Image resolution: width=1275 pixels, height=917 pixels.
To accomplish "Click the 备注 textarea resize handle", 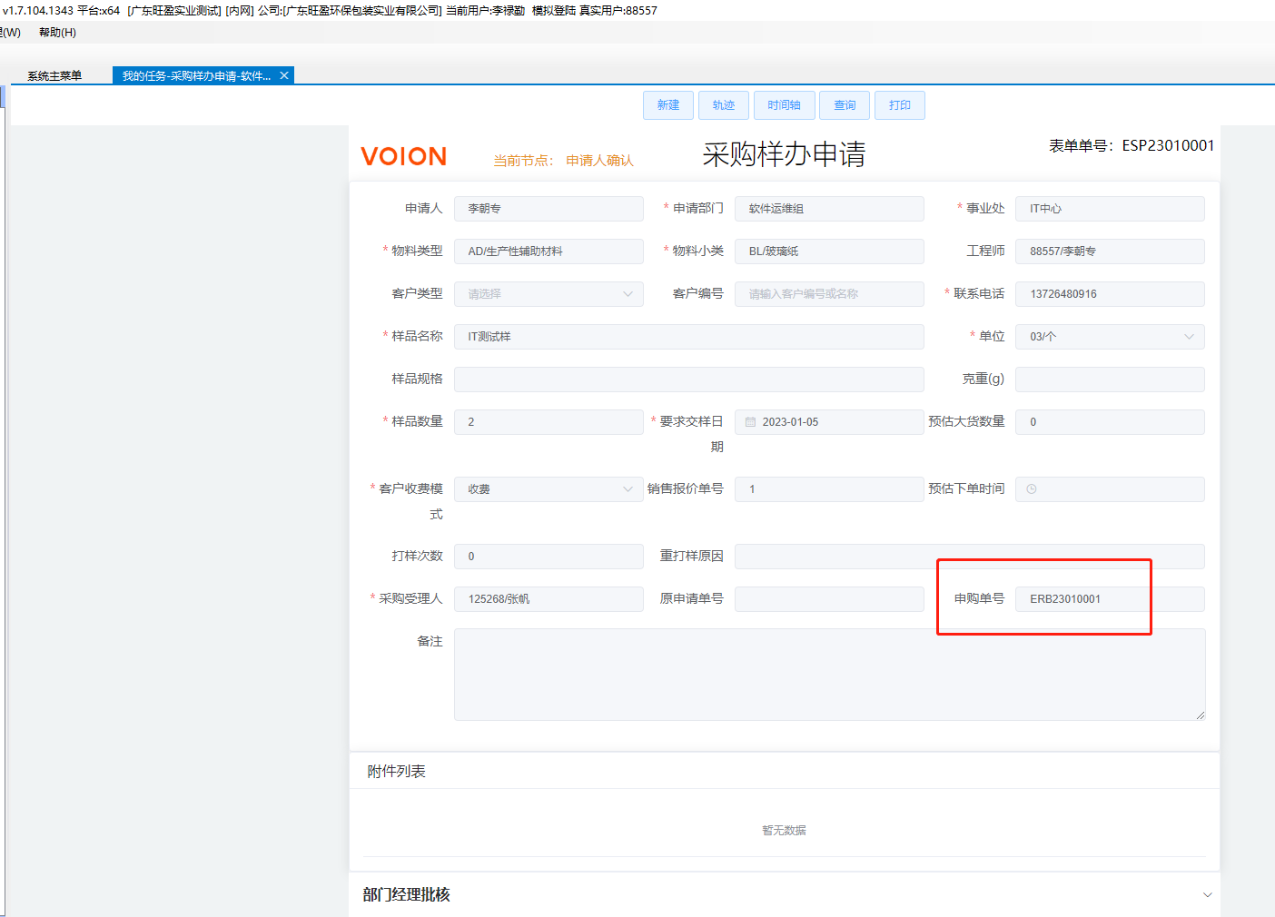I will tap(1200, 715).
